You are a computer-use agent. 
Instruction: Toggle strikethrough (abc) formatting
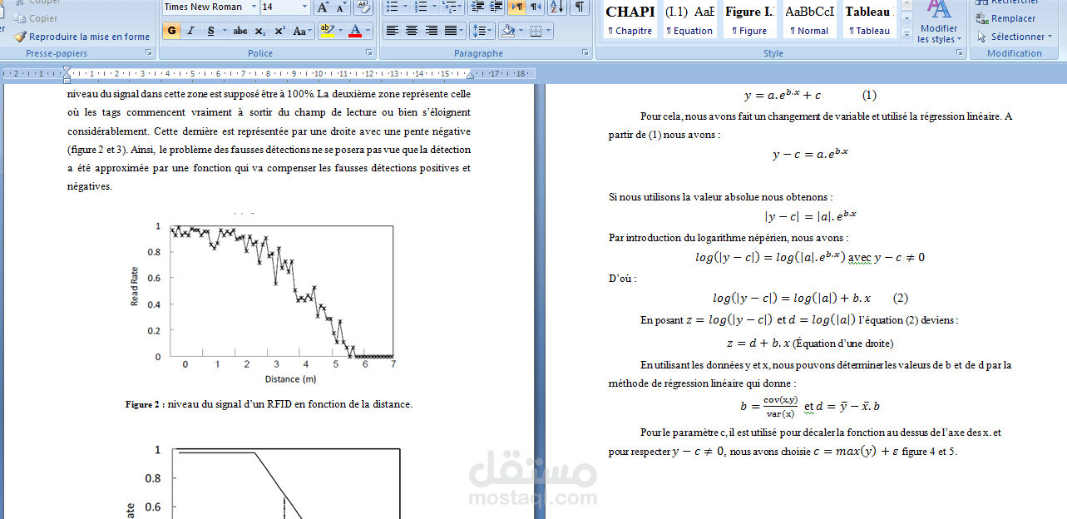pos(240,31)
